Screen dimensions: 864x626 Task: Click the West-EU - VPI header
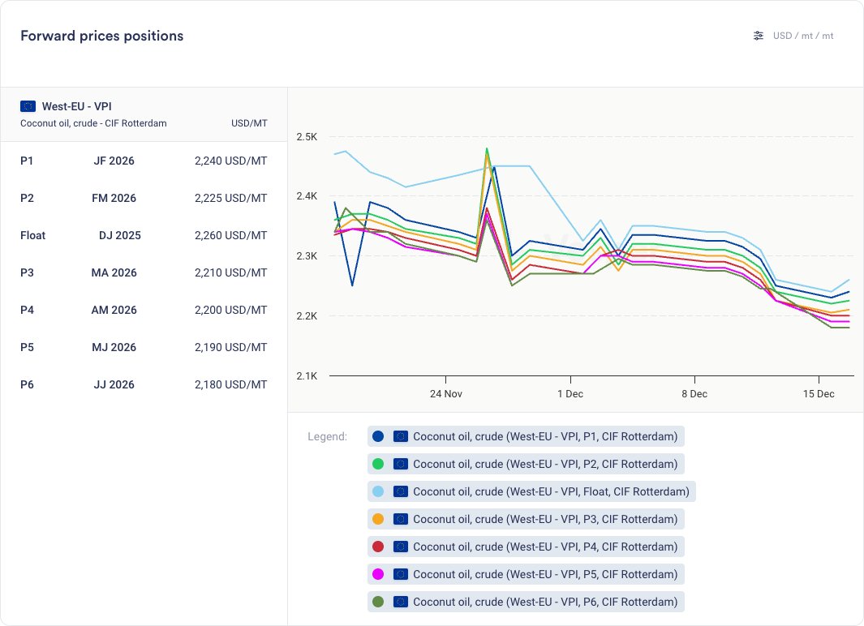(x=76, y=106)
